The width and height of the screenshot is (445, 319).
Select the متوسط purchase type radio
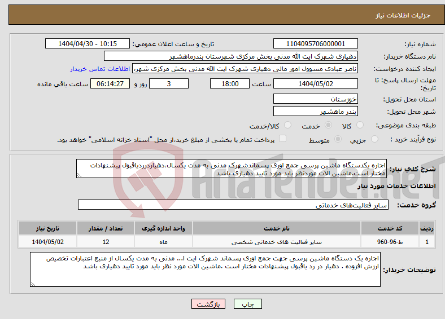pos(338,139)
